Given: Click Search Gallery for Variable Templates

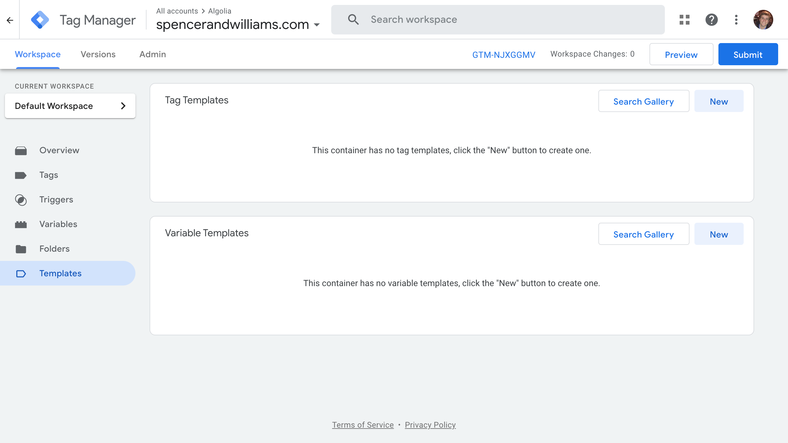Looking at the screenshot, I should pos(644,234).
